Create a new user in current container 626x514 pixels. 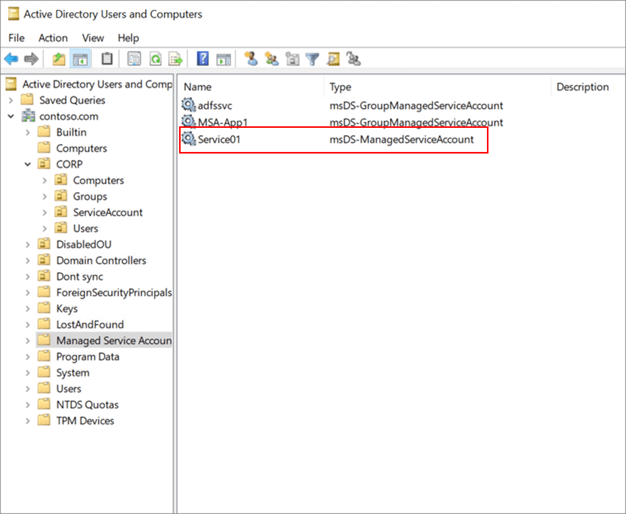(251, 59)
